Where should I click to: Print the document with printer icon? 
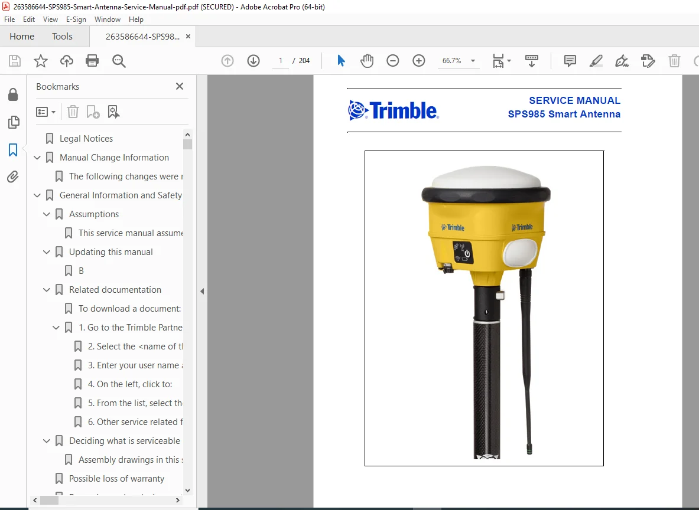pyautogui.click(x=92, y=61)
